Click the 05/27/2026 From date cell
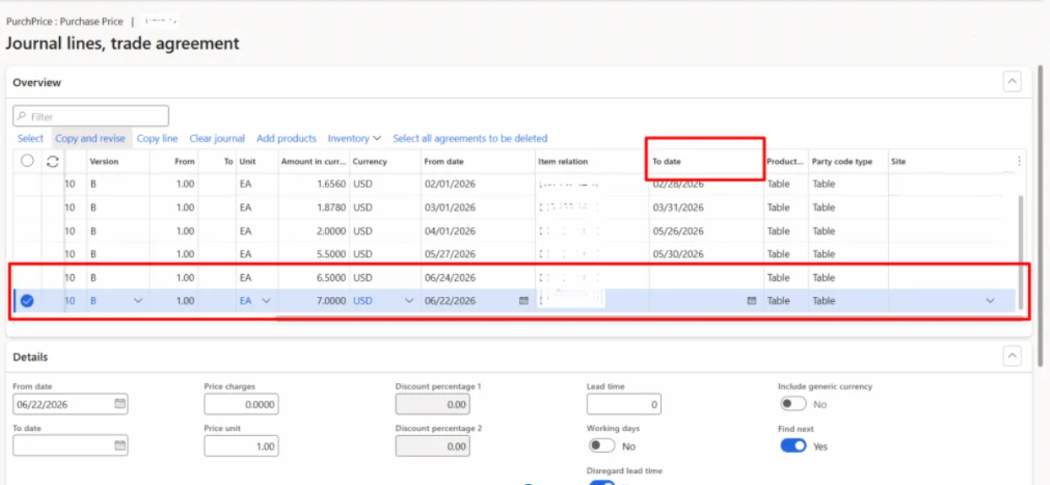The image size is (1050, 485). (x=478, y=254)
